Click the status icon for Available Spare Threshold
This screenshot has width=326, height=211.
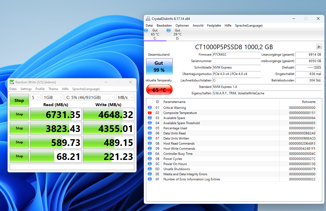(x=150, y=123)
